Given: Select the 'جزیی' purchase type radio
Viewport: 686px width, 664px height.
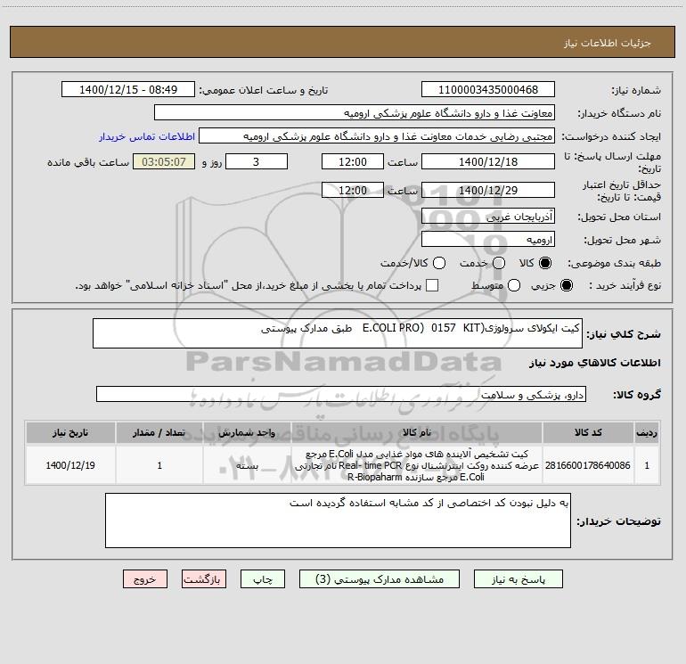Looking at the screenshot, I should tap(566, 285).
